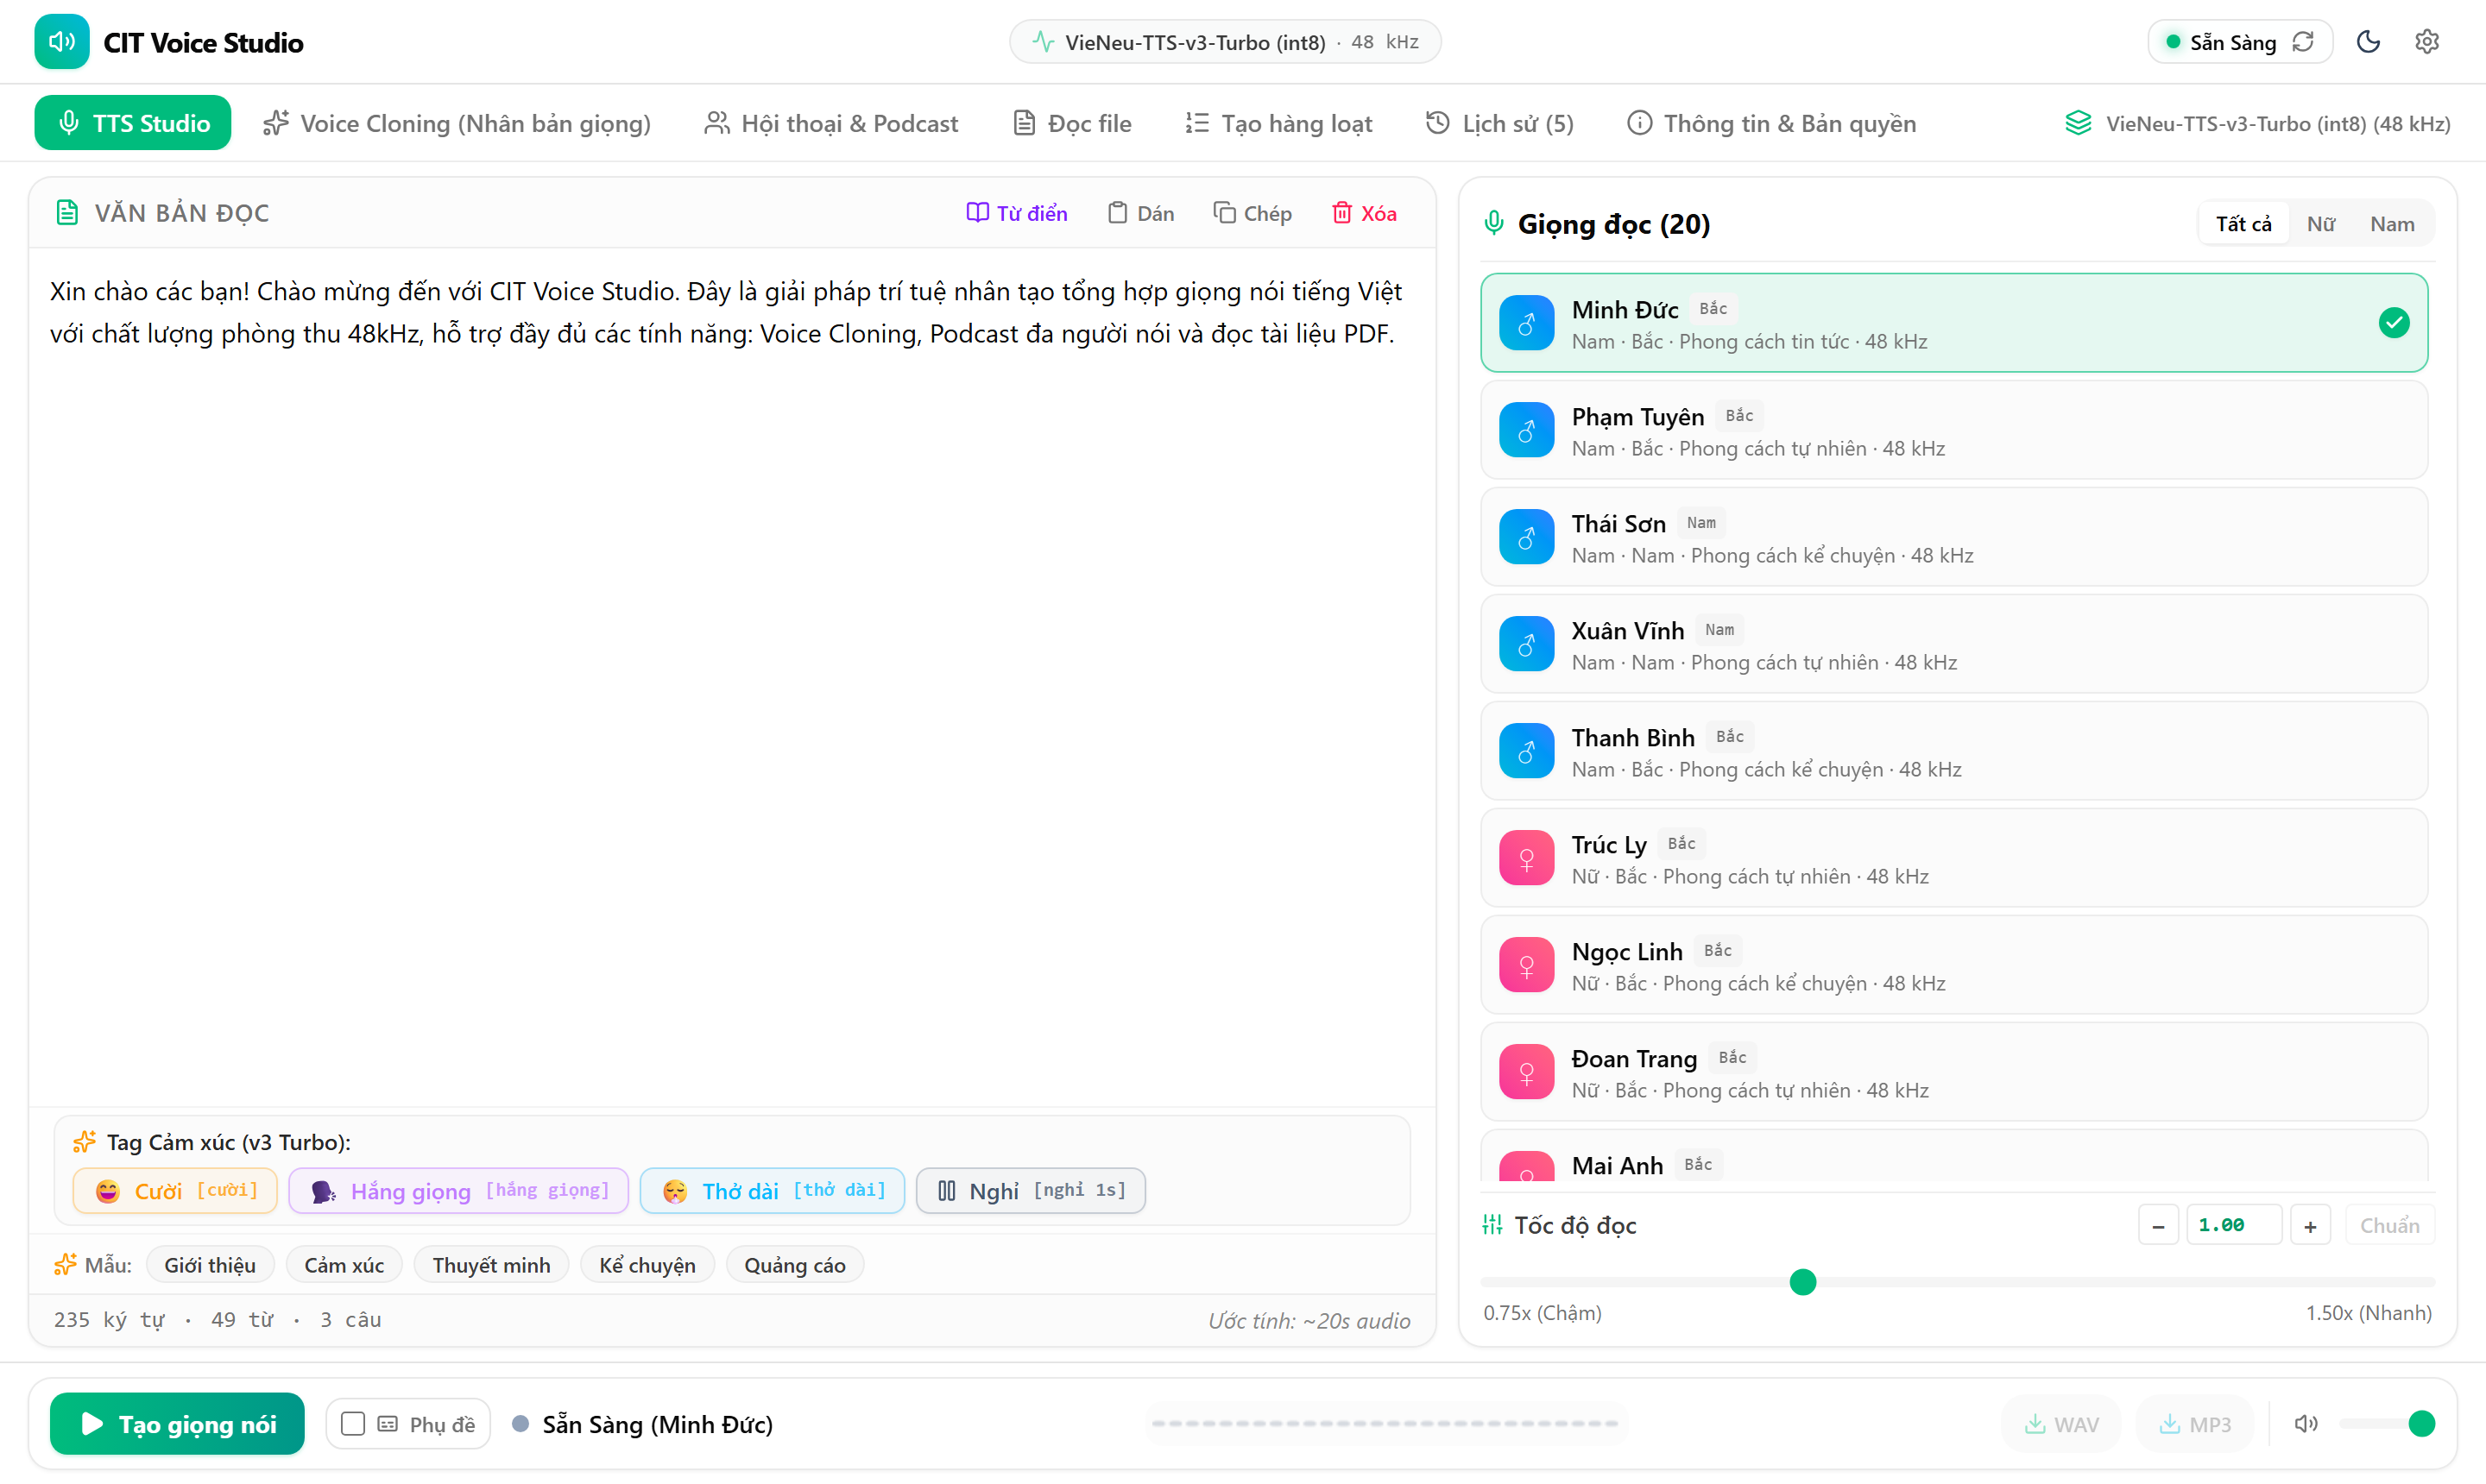Insert the Thở dài emotion tag
Image resolution: width=2486 pixels, height=1484 pixels.
773,1190
